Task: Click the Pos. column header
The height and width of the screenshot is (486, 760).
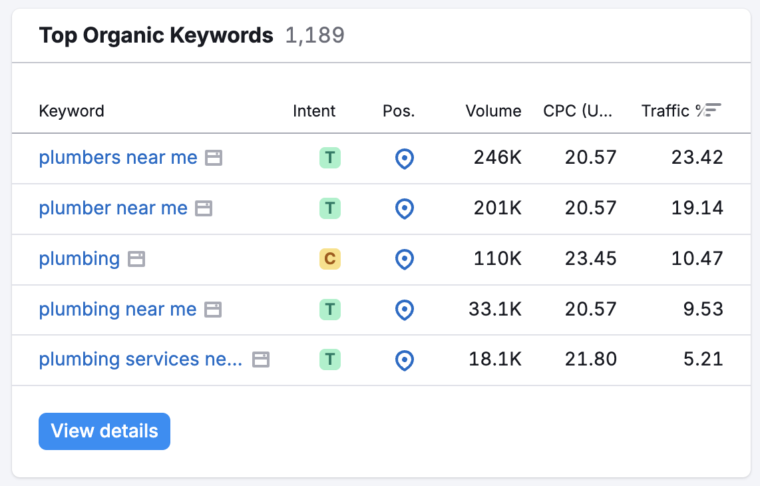Action: click(x=399, y=111)
